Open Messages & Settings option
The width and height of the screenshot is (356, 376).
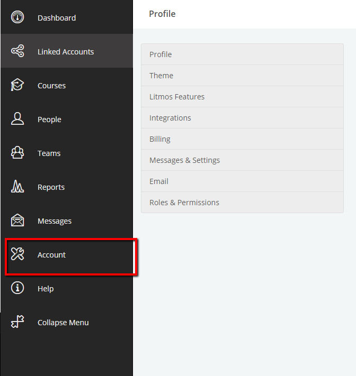click(243, 160)
